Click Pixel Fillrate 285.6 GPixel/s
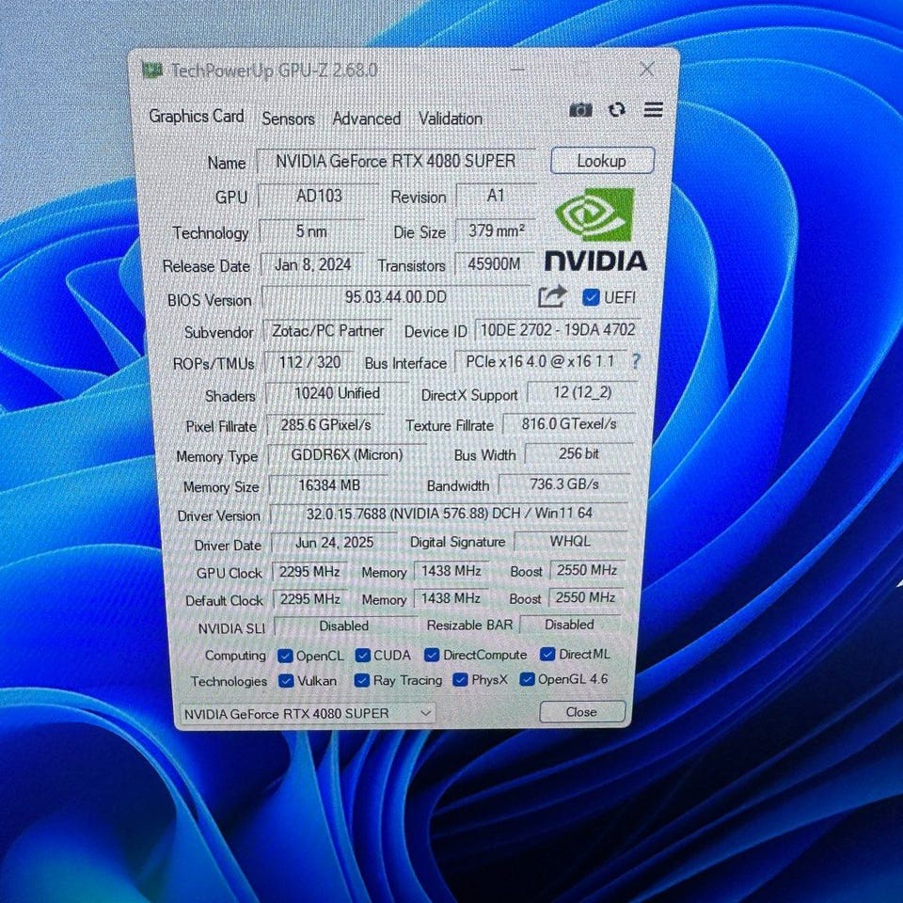The height and width of the screenshot is (903, 903). pos(325,425)
